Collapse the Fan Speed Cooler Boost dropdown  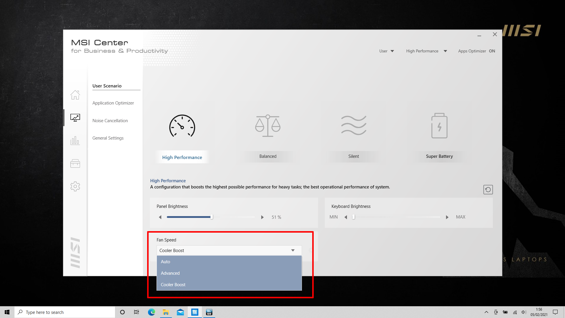point(293,250)
